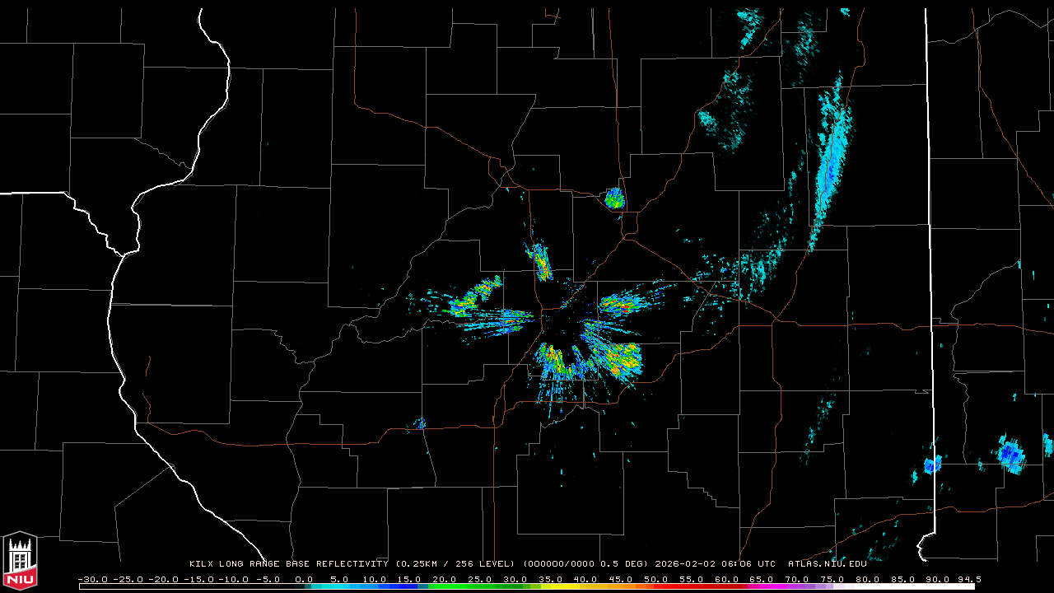The height and width of the screenshot is (593, 1054).
Task: Click the NIU castle logo
Action: point(19,561)
